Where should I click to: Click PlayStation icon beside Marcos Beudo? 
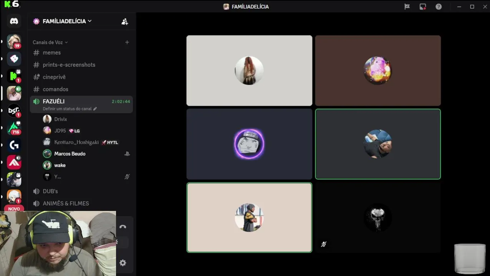[x=127, y=154]
